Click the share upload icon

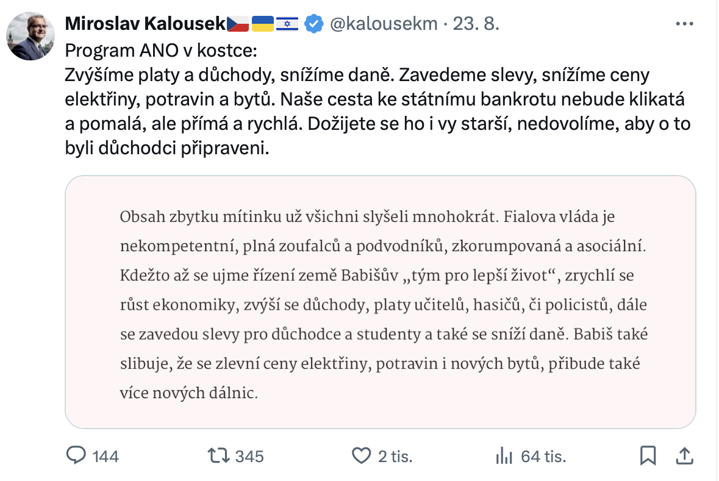pos(685,456)
